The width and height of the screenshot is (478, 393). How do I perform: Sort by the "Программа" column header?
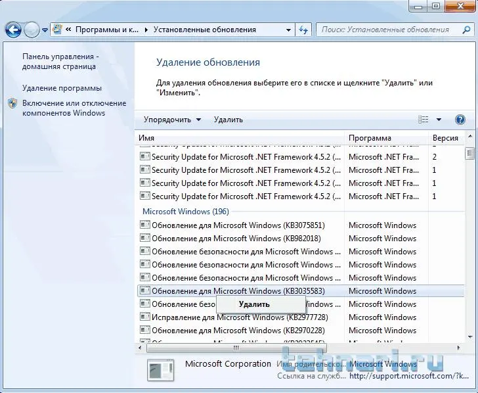pos(386,138)
